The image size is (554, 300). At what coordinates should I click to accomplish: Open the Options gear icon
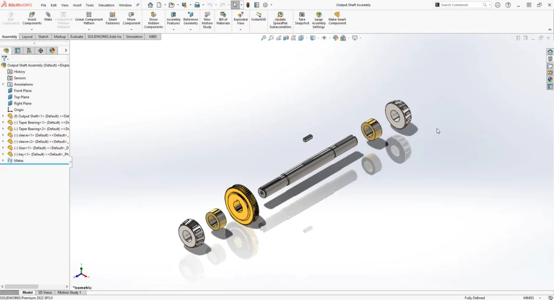[x=265, y=5]
